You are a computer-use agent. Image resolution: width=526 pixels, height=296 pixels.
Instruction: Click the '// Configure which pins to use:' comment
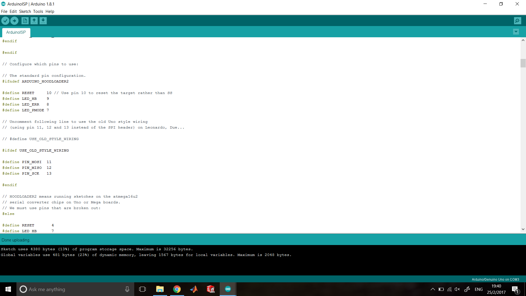pyautogui.click(x=41, y=64)
